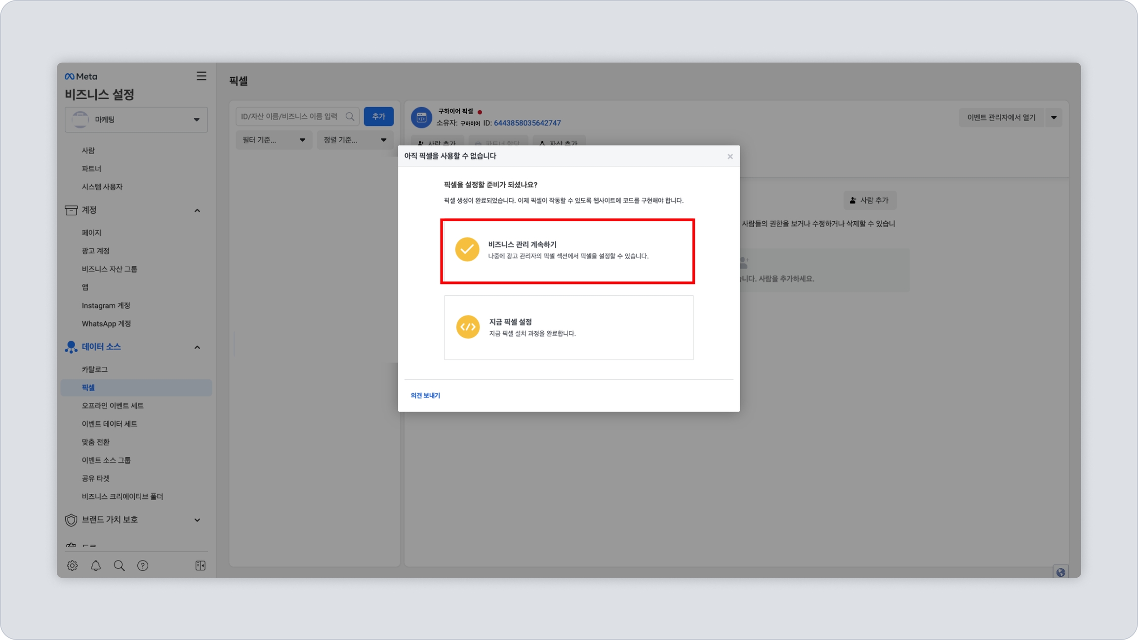Image resolution: width=1138 pixels, height=640 pixels.
Task: Close the 아직 픽셀을 사용할 수 없습니다 dialog
Action: coord(730,157)
